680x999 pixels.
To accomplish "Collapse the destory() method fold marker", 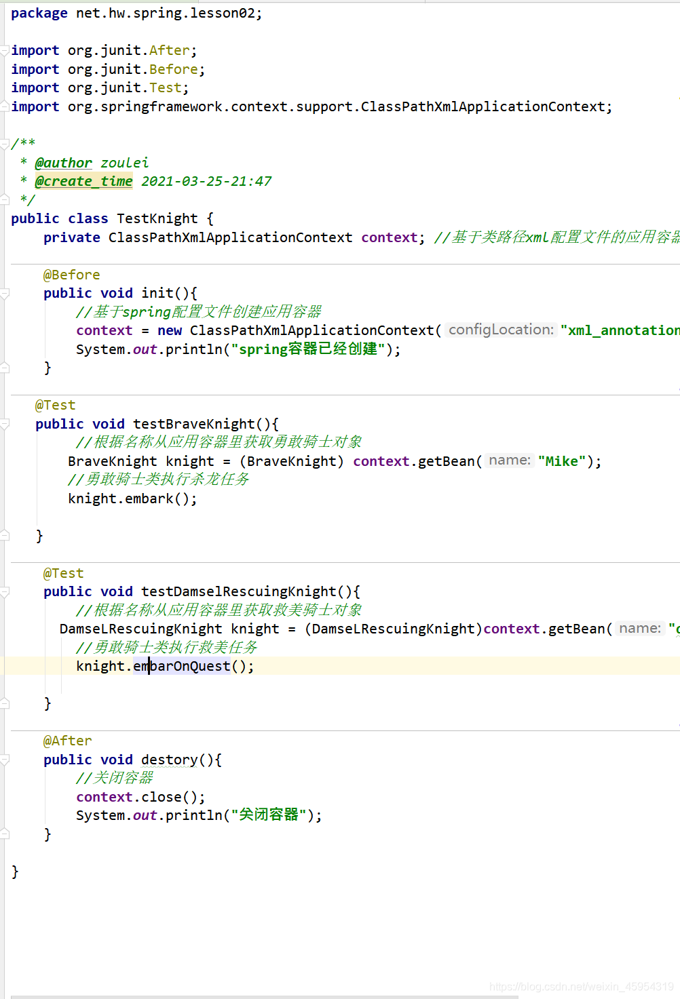I will coord(4,760).
